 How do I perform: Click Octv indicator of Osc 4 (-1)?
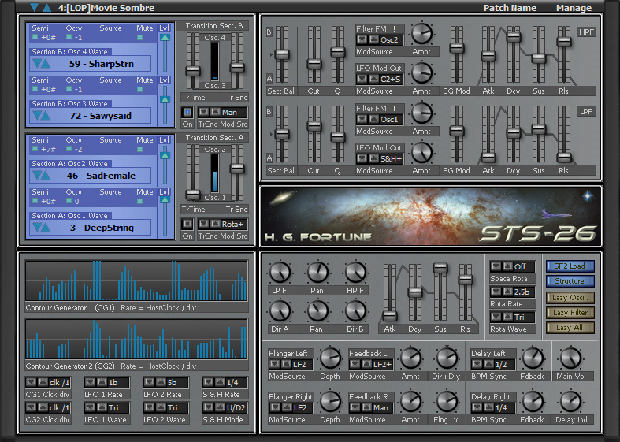pos(69,37)
